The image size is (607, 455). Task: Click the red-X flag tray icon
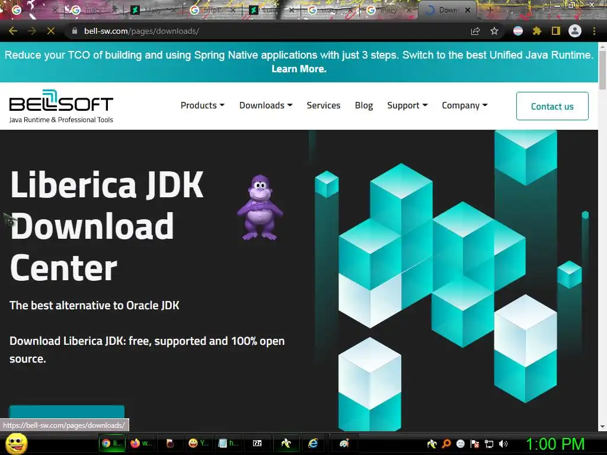(x=475, y=444)
